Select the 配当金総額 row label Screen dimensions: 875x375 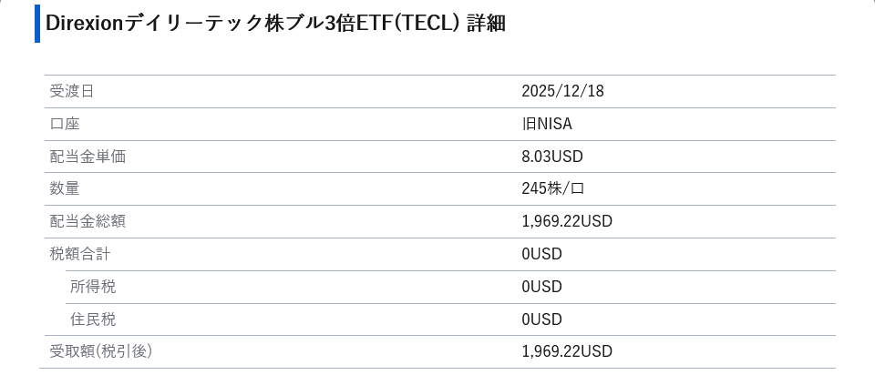[87, 221]
